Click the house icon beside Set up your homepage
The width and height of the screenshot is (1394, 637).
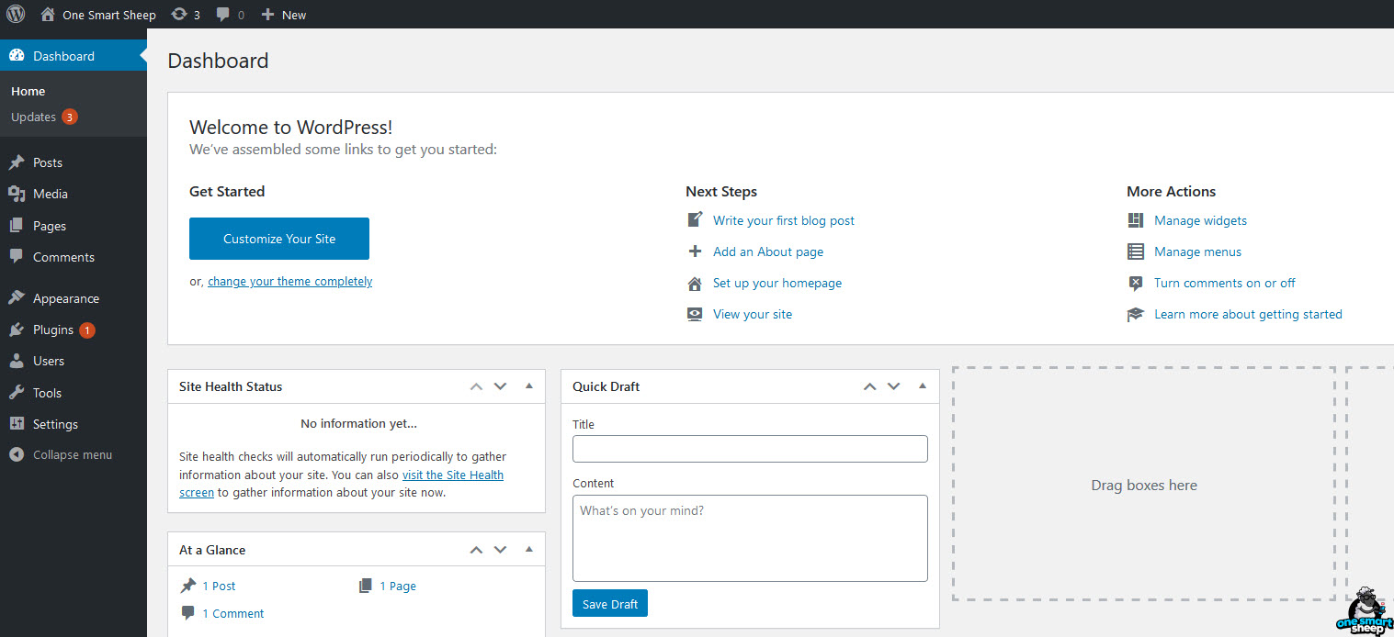696,283
